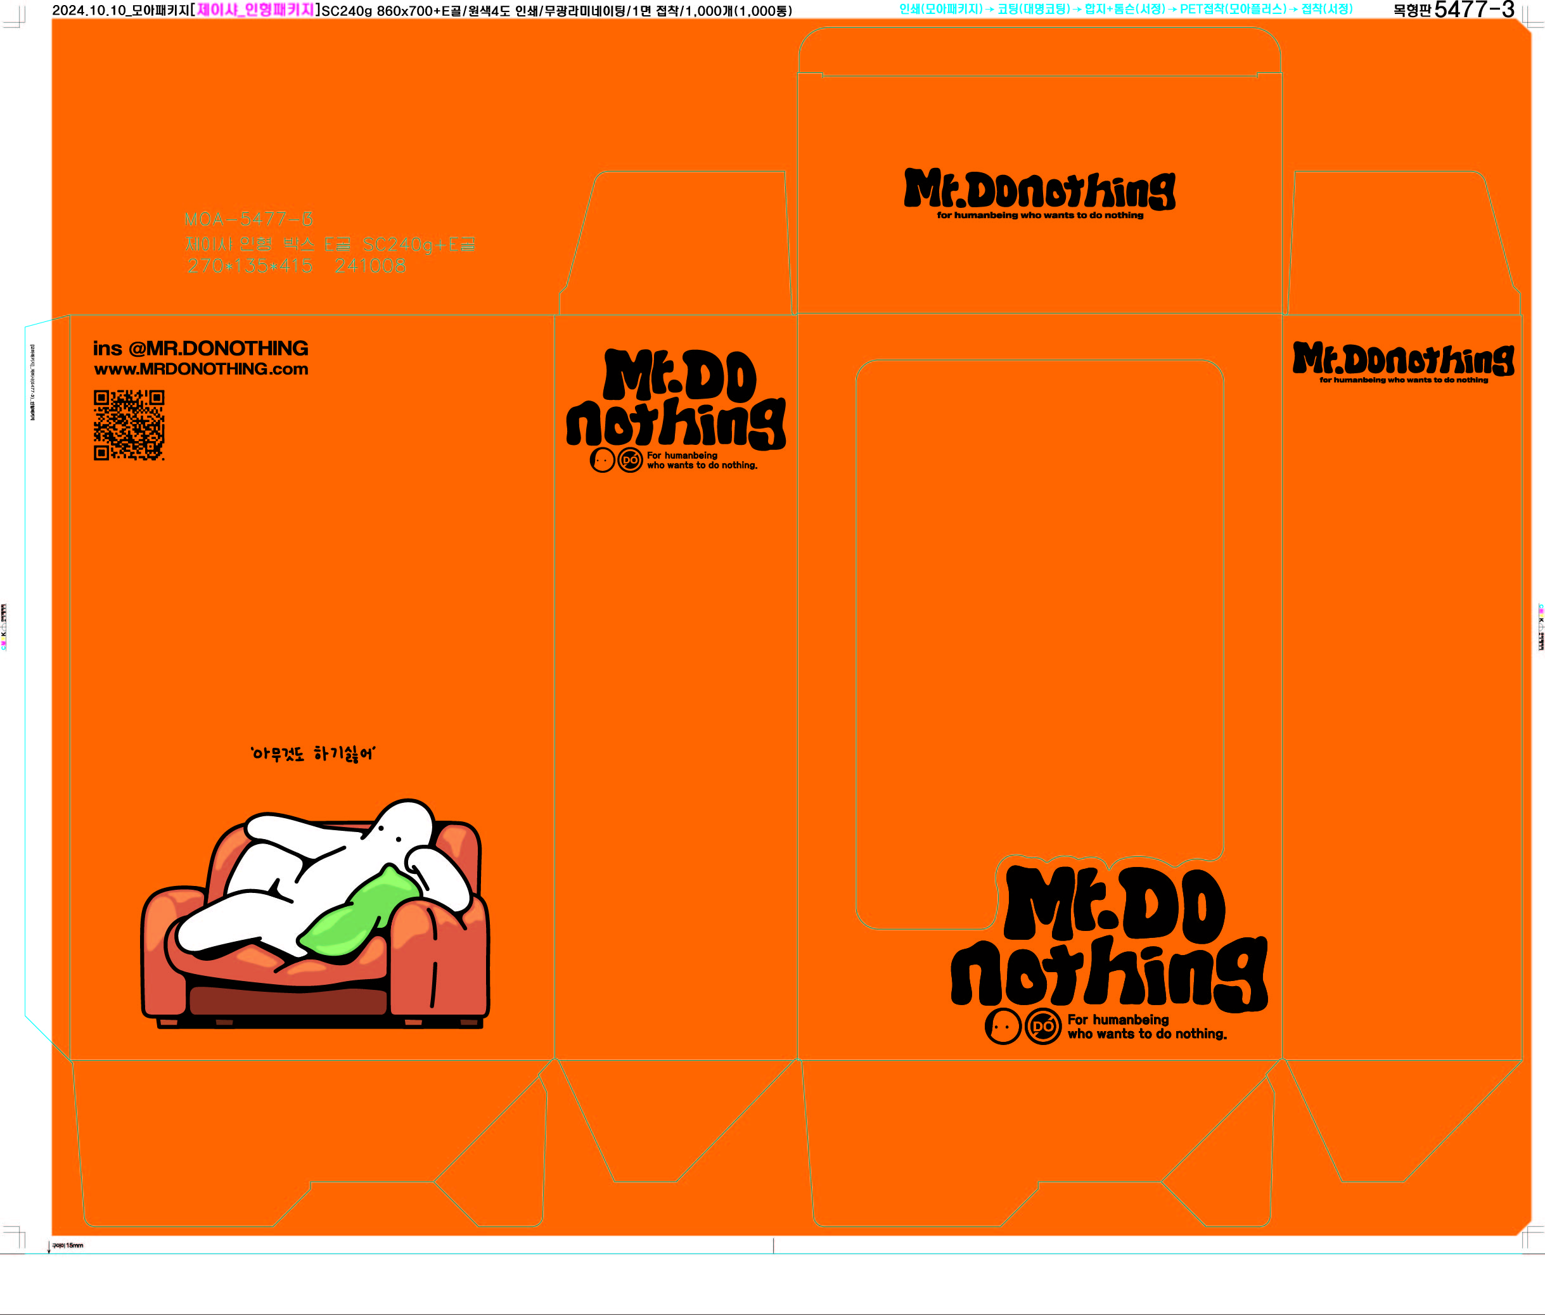Click the white face circle icon beside large logo
The image size is (1545, 1315).
click(x=1003, y=1027)
